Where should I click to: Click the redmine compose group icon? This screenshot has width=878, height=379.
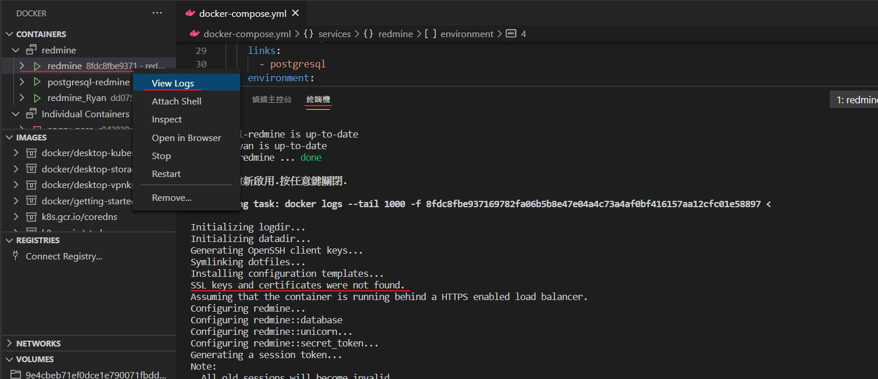(31, 50)
